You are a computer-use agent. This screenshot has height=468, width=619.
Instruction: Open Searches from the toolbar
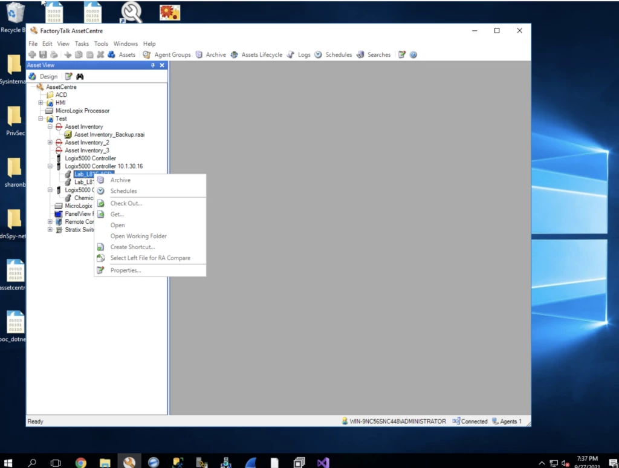(374, 54)
